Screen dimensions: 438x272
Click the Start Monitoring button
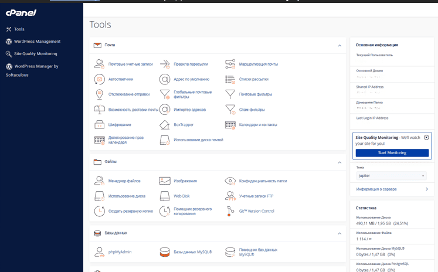click(x=392, y=153)
